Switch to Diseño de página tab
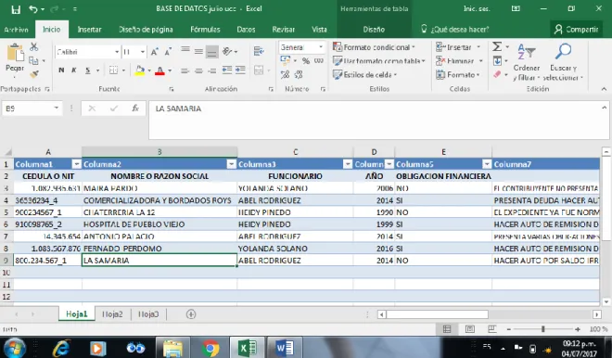612x358 pixels. pyautogui.click(x=146, y=30)
